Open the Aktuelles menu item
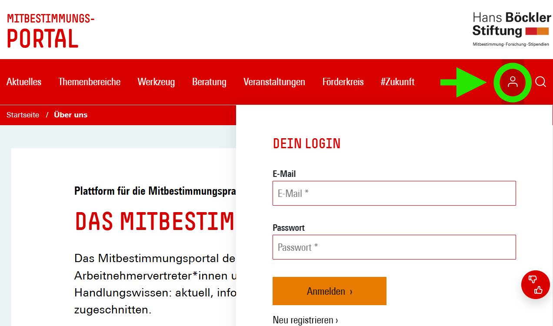553x326 pixels. click(24, 82)
